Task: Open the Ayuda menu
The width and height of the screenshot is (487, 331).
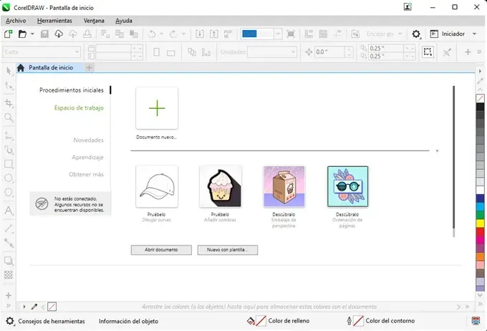Action: coord(124,21)
